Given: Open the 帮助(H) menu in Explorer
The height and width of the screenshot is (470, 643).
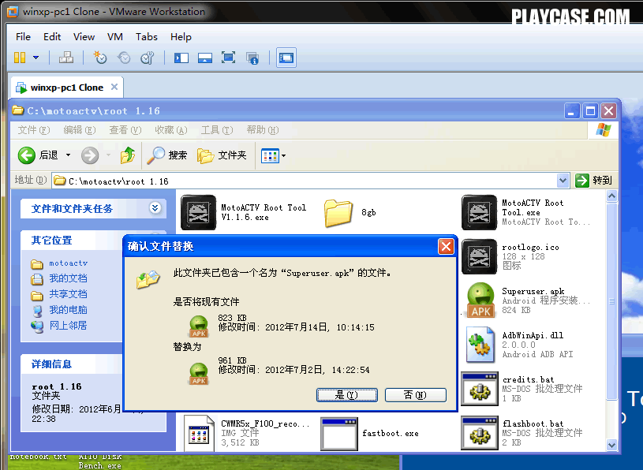Looking at the screenshot, I should (x=263, y=130).
